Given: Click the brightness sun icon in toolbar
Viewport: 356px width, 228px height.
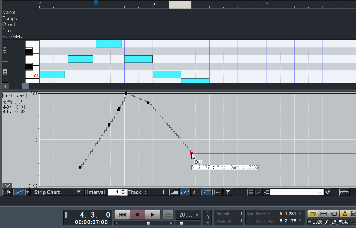Looking at the screenshot, I should [328, 192].
